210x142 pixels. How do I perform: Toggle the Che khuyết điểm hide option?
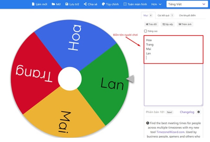187,15
